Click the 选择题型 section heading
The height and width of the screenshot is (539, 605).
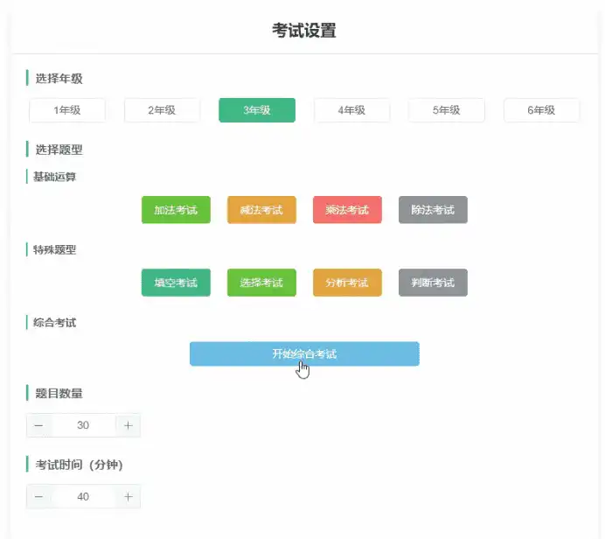tap(59, 150)
